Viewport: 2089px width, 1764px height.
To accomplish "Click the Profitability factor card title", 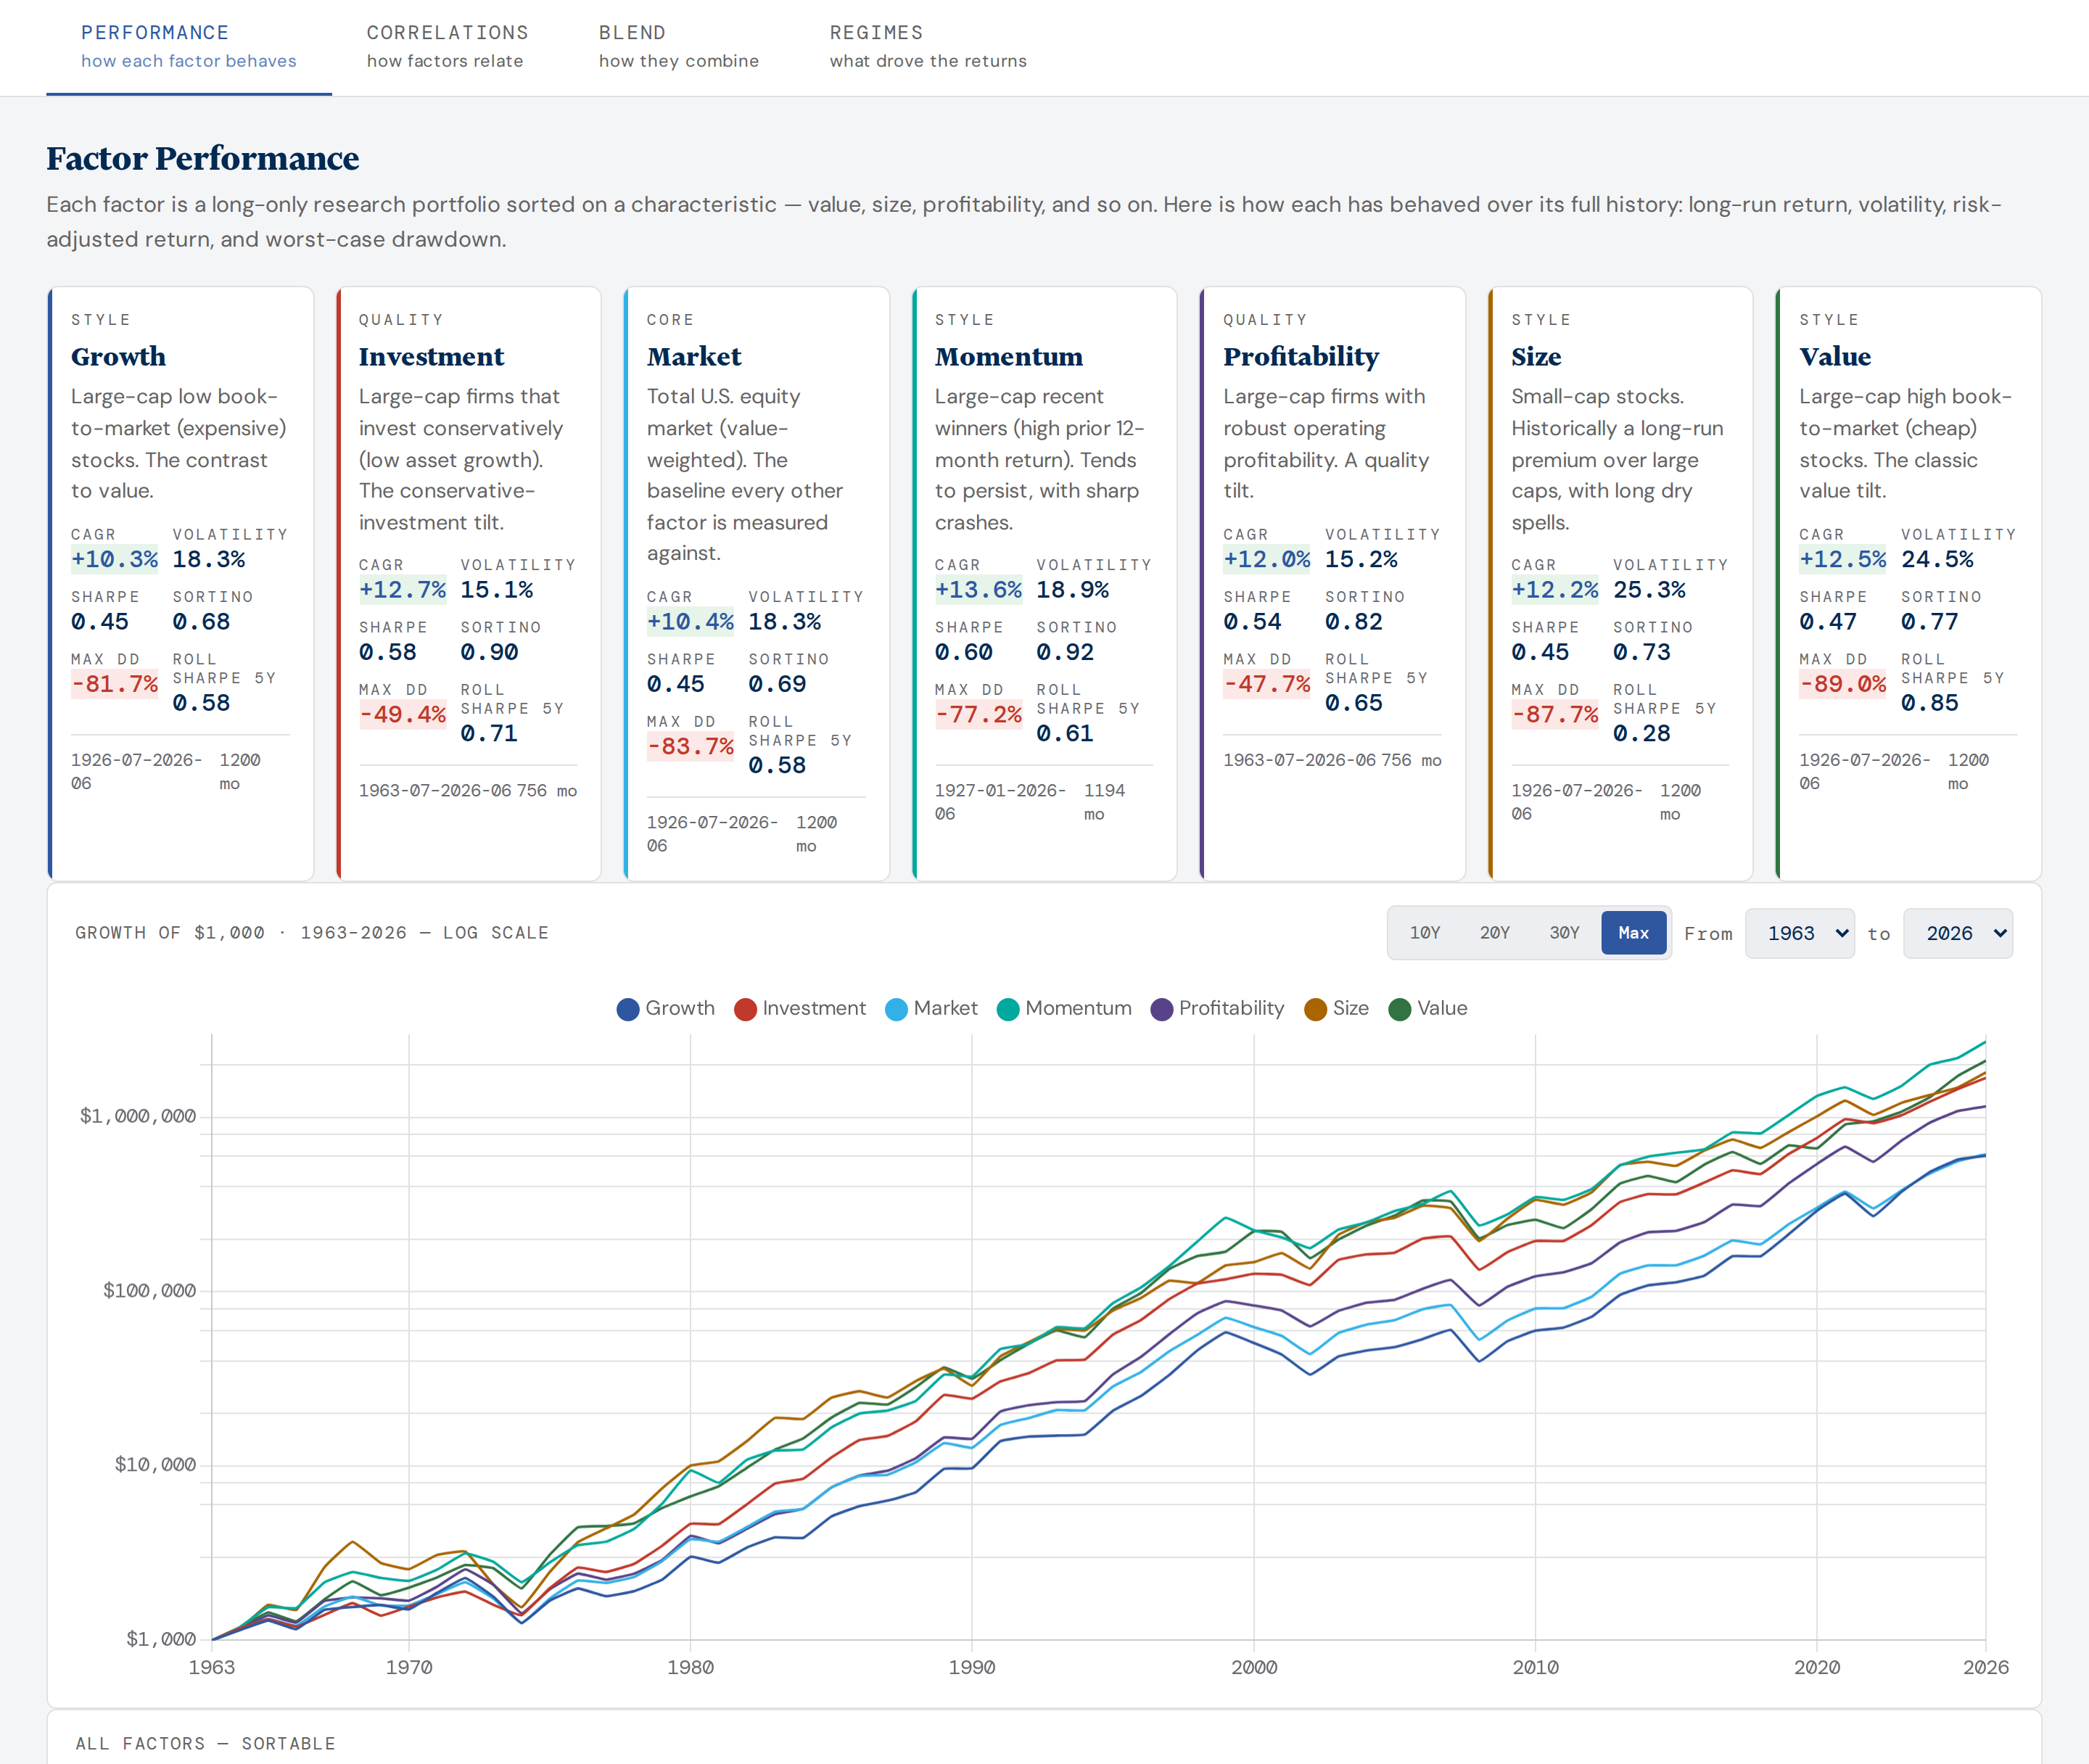I will [x=1301, y=357].
